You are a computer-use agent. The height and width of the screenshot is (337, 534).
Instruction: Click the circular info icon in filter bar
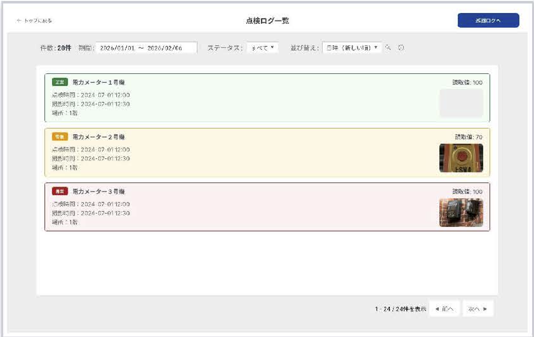pos(401,48)
